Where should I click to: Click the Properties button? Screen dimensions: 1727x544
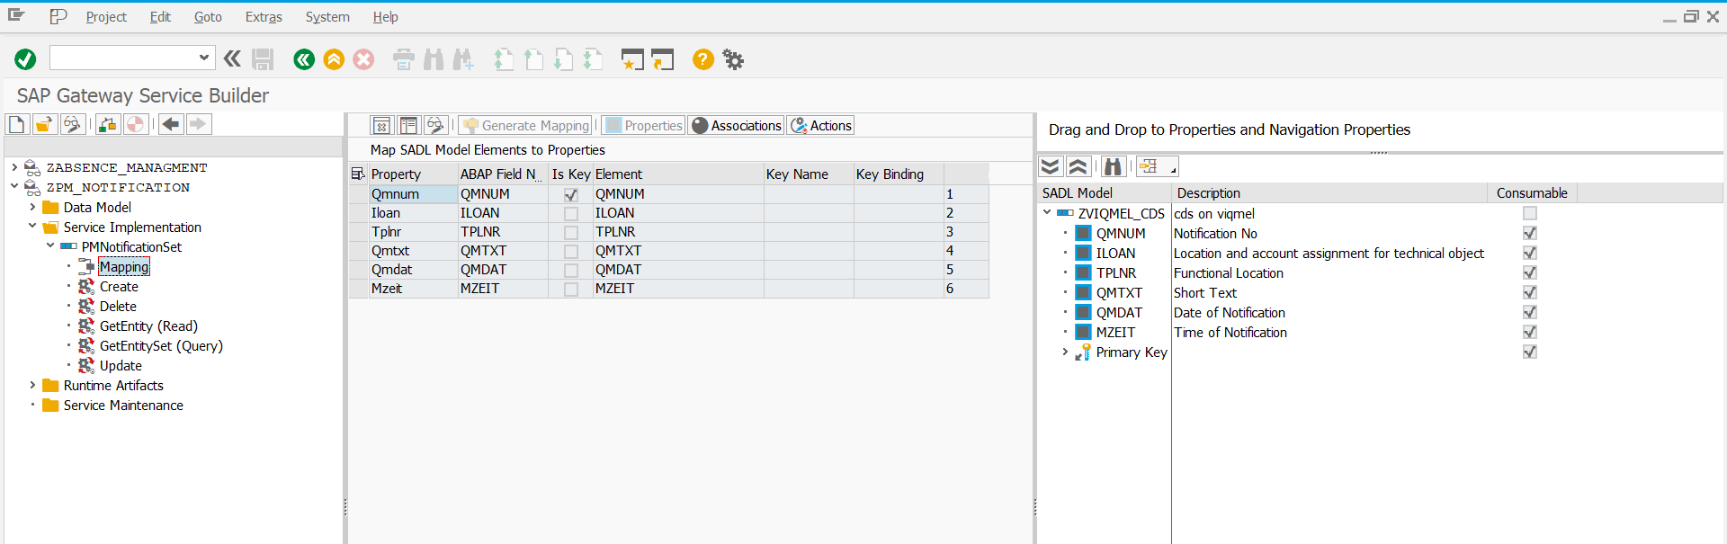click(x=643, y=126)
